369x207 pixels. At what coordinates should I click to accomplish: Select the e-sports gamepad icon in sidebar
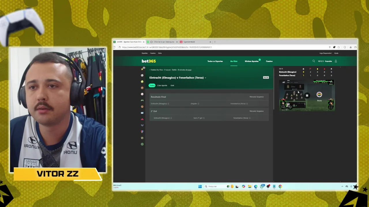point(142,100)
